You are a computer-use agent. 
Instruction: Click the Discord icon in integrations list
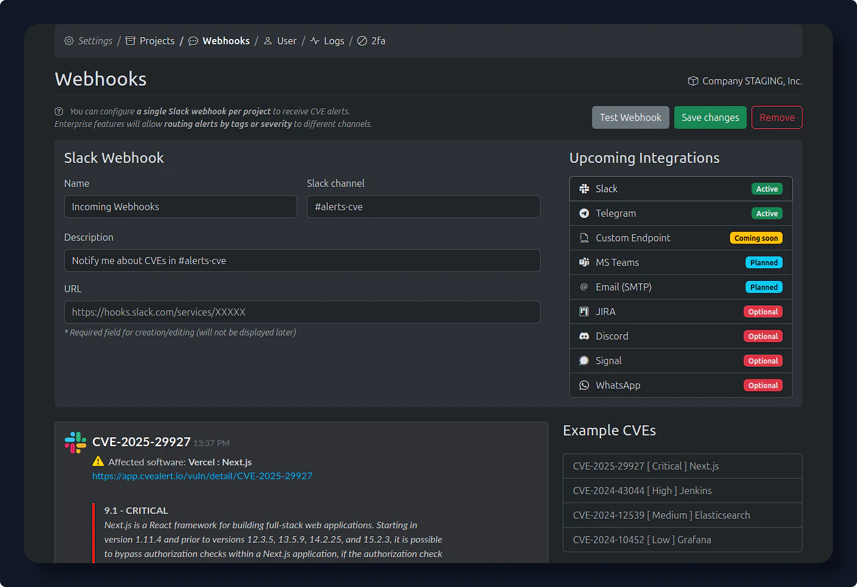584,336
